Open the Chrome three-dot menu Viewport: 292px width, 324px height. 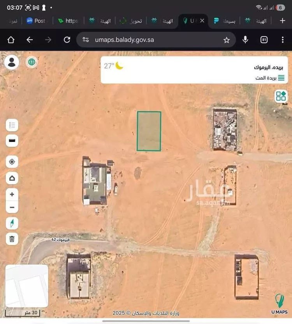click(x=283, y=40)
